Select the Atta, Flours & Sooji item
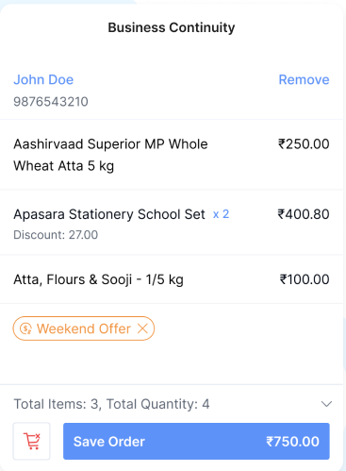This screenshot has width=346, height=471. (x=172, y=279)
